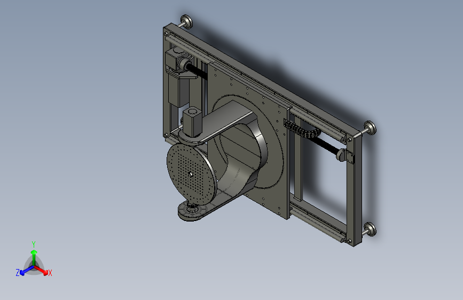Click the red X axis of the triad
This screenshot has width=463, height=300.
pos(41,270)
